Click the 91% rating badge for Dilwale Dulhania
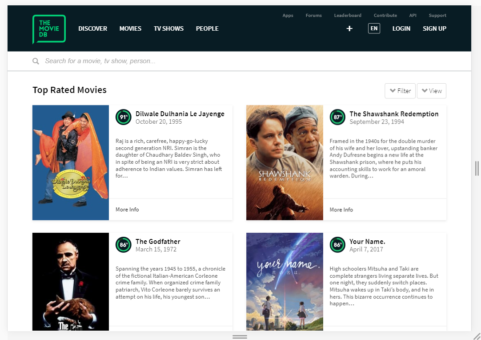Image resolution: width=481 pixels, height=340 pixels. coord(123,117)
